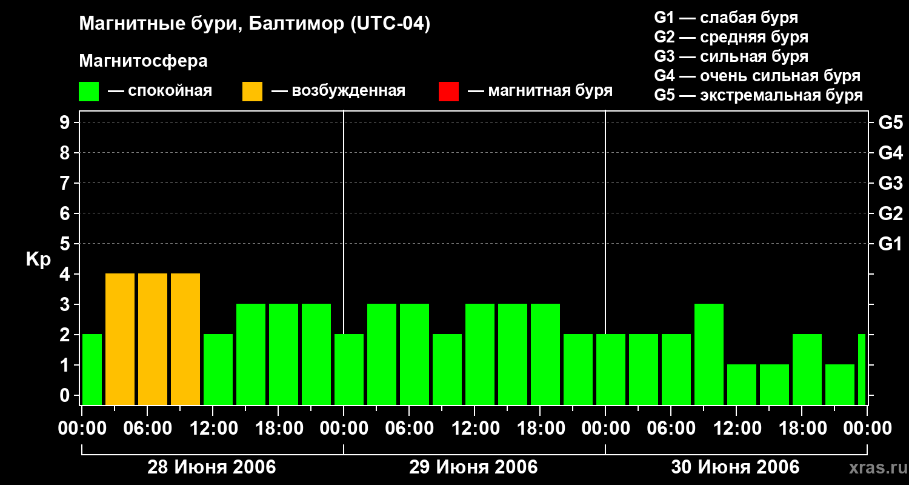Click the orange 'возбужденная' legend swatch
The image size is (909, 485).
252,92
